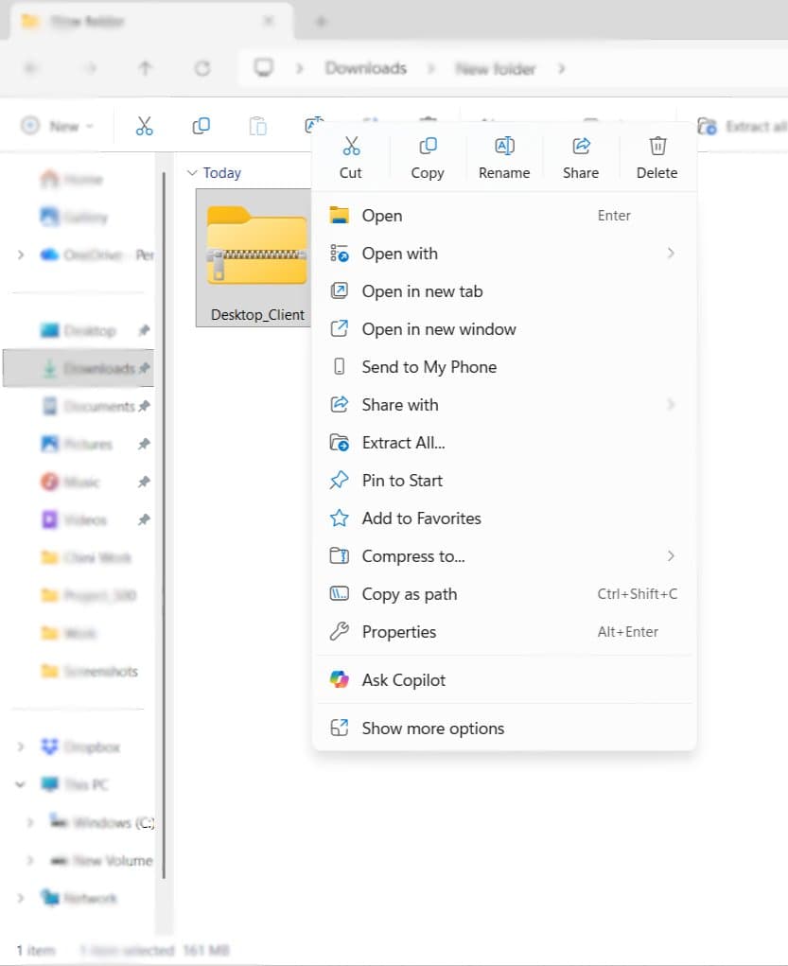Select Extract All... from context menu
788x966 pixels.
pos(504,443)
